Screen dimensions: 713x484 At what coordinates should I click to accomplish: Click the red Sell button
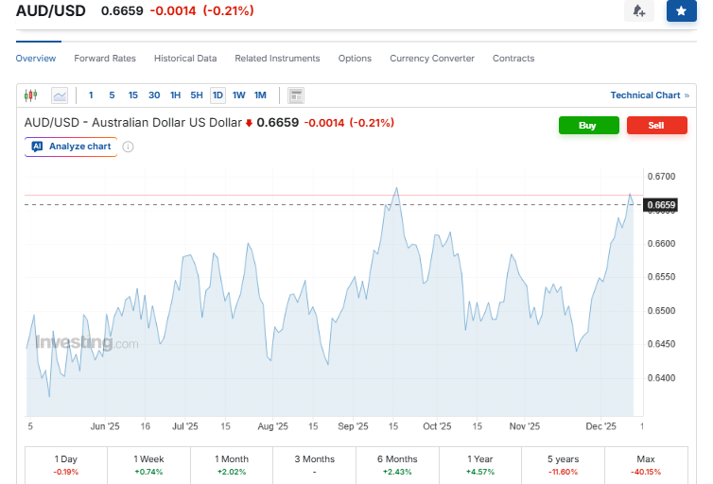click(657, 126)
